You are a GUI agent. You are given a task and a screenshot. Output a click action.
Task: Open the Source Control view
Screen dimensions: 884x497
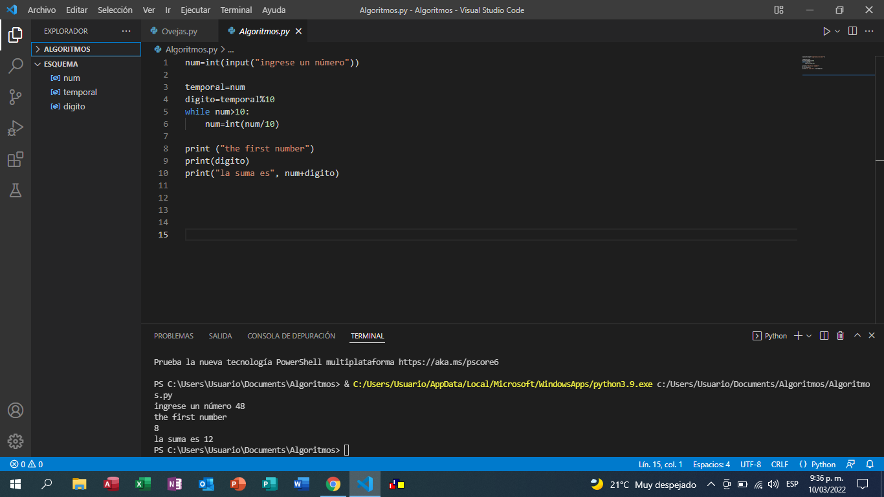16,97
